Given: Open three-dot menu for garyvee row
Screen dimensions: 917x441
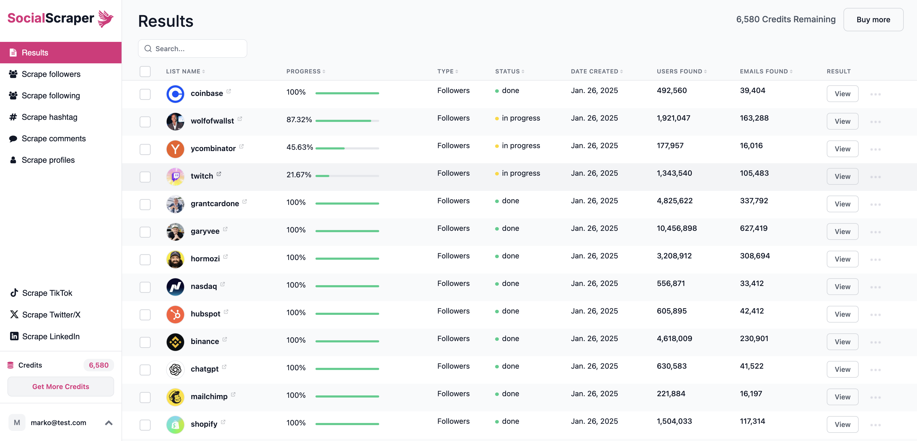Looking at the screenshot, I should pos(875,232).
